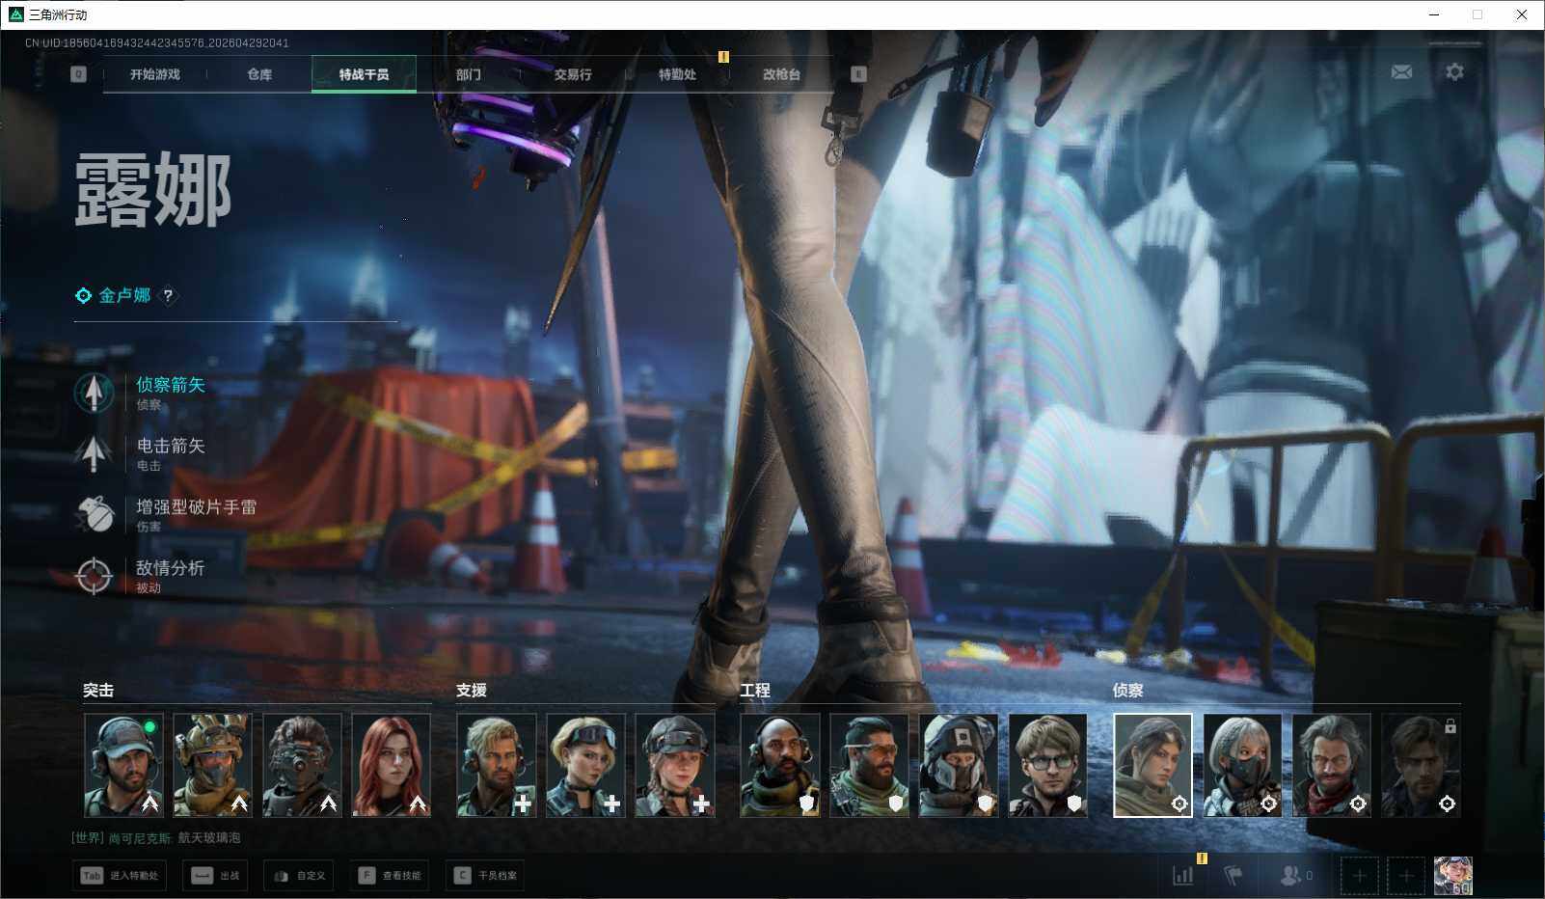Click the first empty squad slot plus

coord(1359,876)
